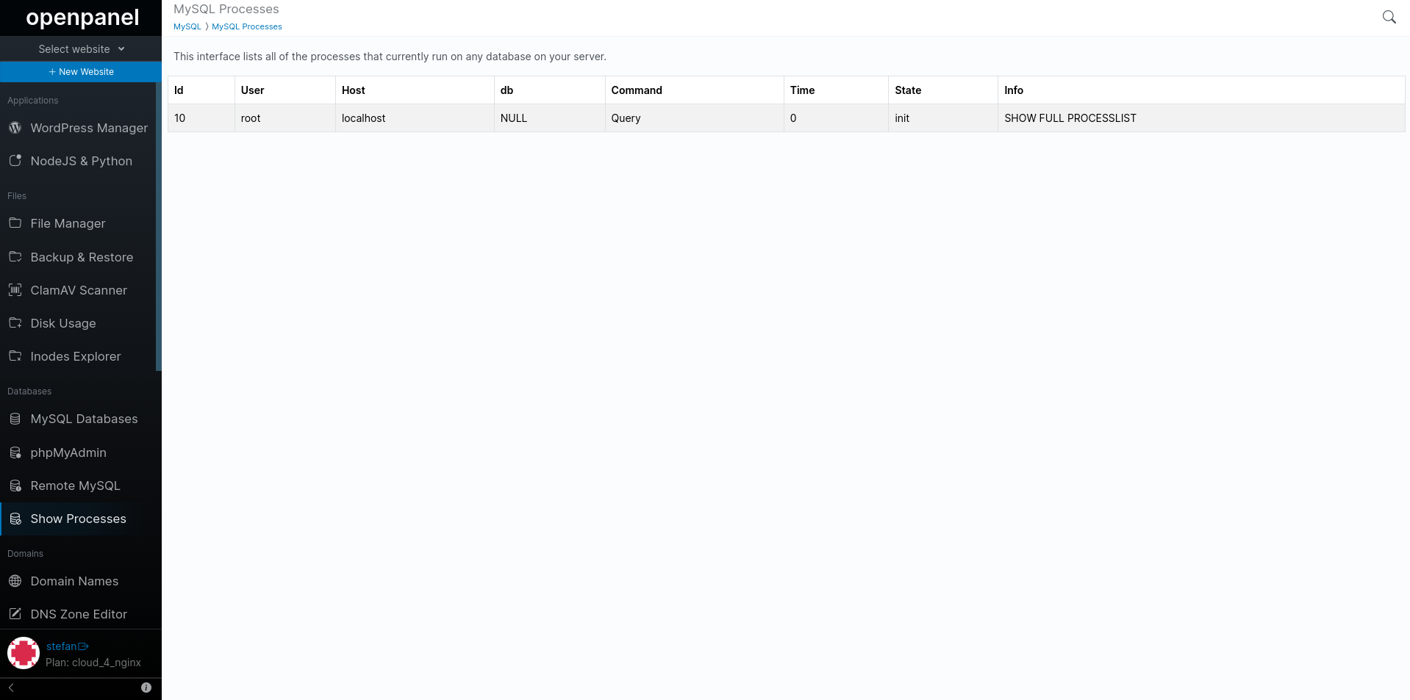This screenshot has height=700, width=1410.
Task: Click the info icon at sidebar bottom
Action: click(x=146, y=688)
